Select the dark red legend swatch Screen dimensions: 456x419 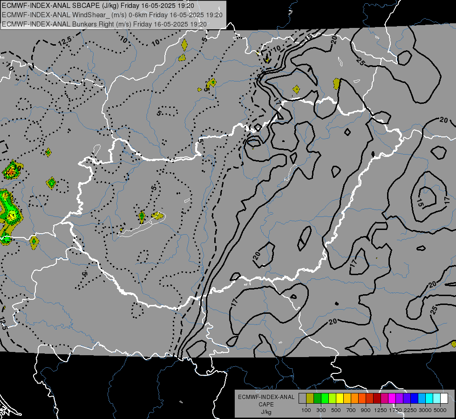click(x=377, y=399)
